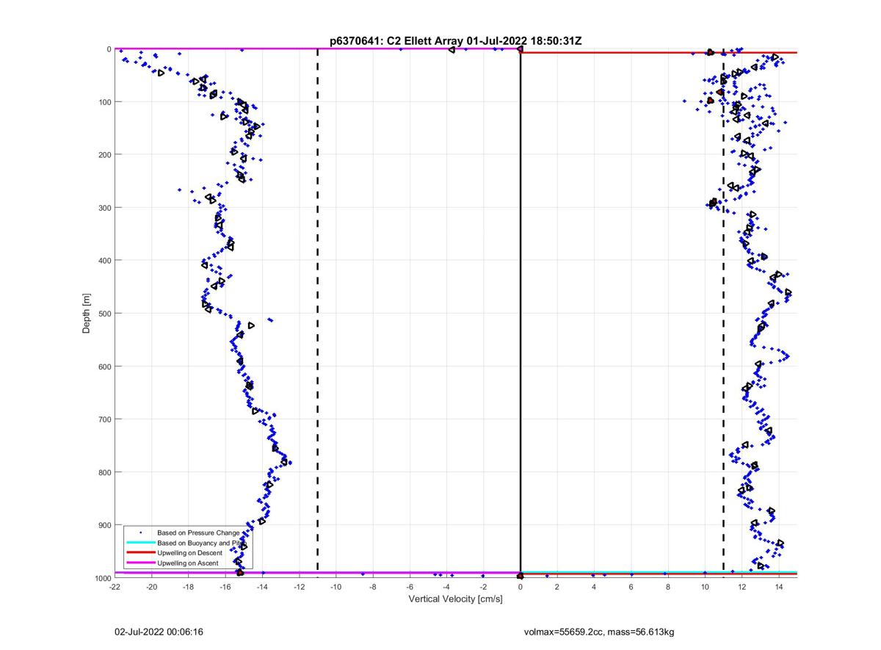The height and width of the screenshot is (650, 881).
Task: Click the red line sample in legend
Action: [140, 553]
